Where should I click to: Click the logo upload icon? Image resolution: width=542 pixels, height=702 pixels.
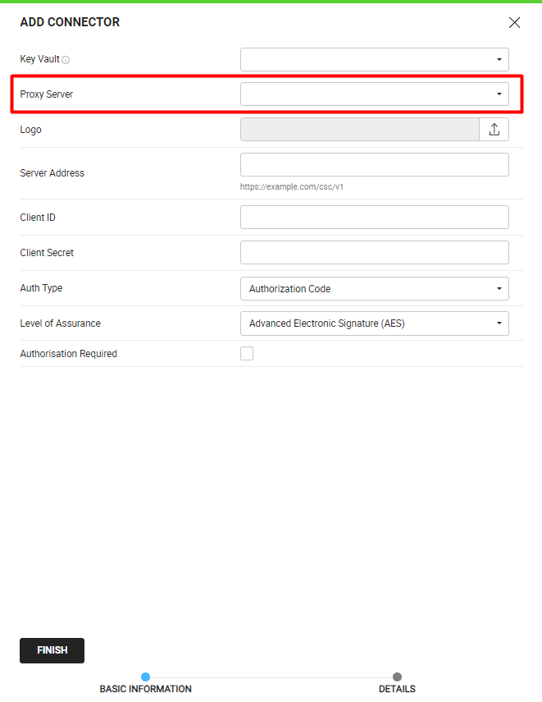click(494, 130)
